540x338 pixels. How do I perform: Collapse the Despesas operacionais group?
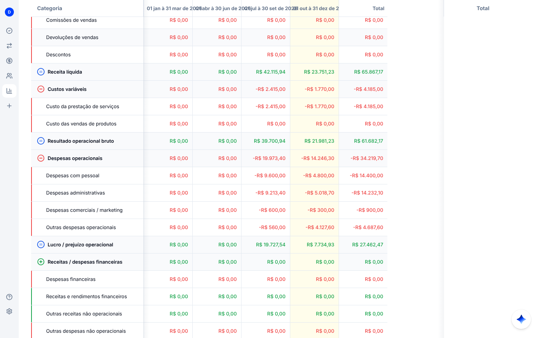coord(41,158)
